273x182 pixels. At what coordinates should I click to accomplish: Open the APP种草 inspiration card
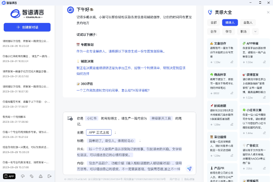pyautogui.click(x=255, y=53)
